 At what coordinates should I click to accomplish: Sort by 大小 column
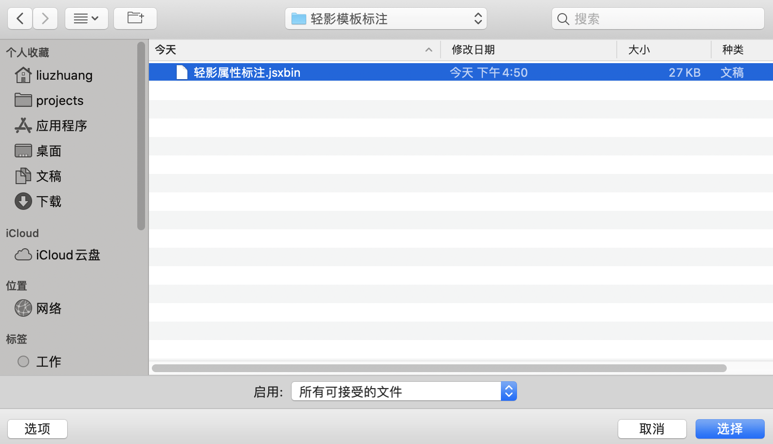coord(664,50)
